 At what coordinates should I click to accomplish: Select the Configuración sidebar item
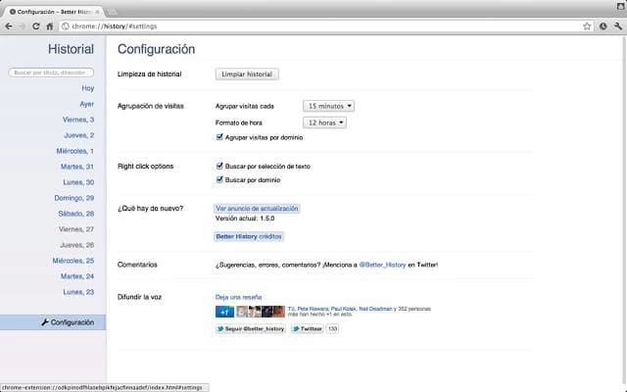tap(68, 322)
